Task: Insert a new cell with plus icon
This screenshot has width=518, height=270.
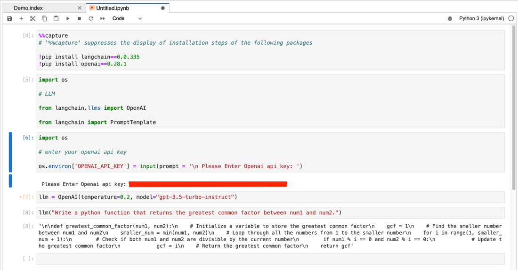Action: (x=21, y=19)
